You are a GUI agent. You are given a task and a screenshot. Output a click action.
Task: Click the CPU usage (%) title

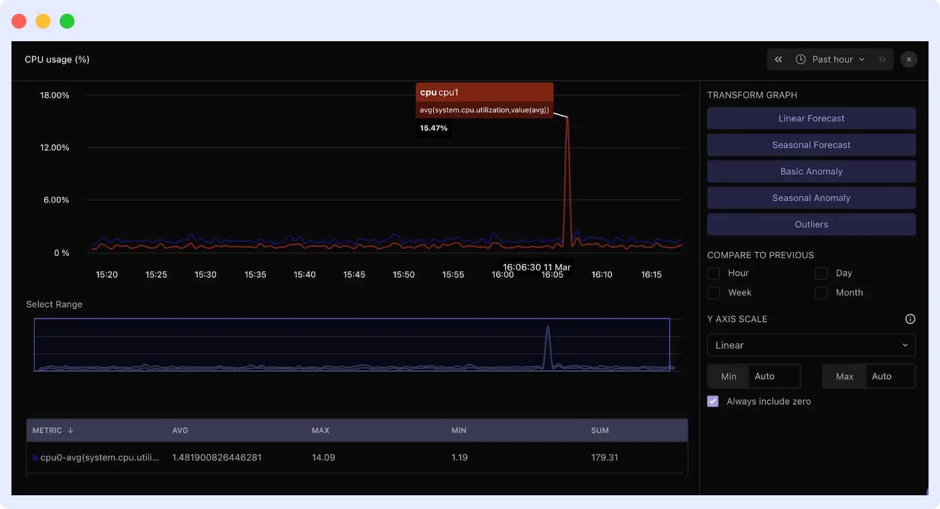pos(57,60)
